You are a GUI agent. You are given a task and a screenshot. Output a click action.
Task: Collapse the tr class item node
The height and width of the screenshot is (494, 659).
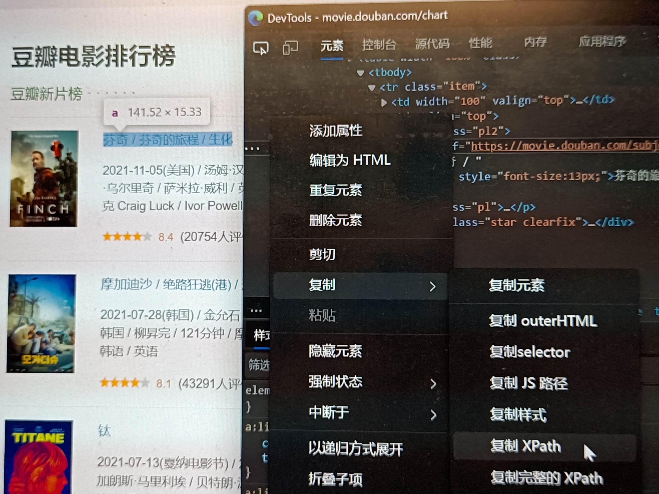[x=372, y=88]
